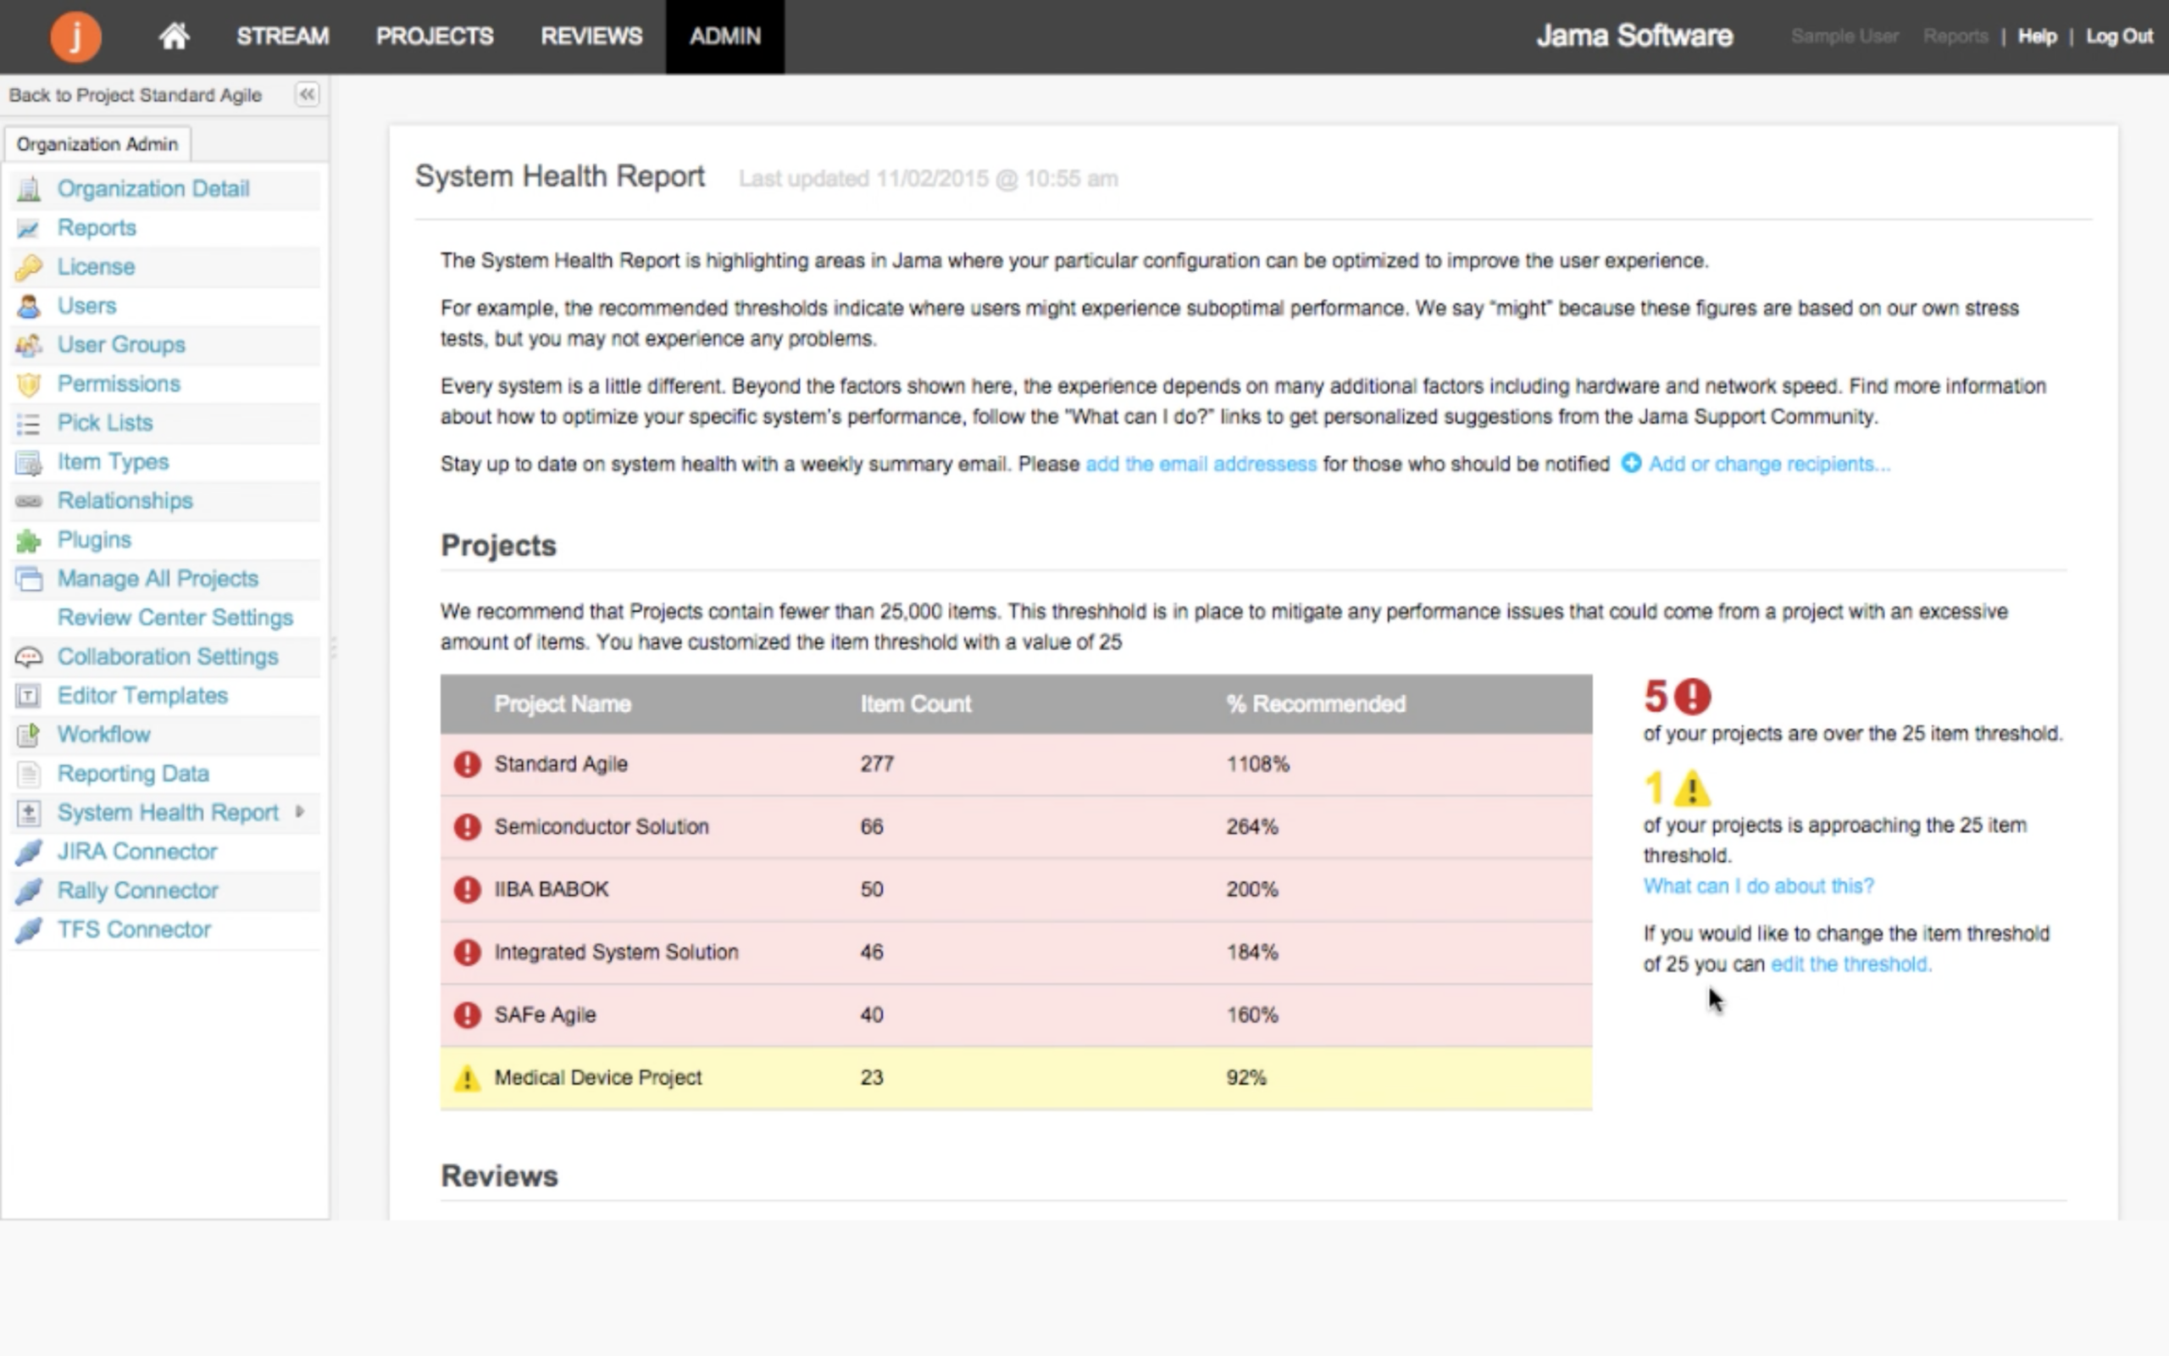Click the 'IIBA BABOK' project name
The image size is (2169, 1356).
tap(552, 890)
